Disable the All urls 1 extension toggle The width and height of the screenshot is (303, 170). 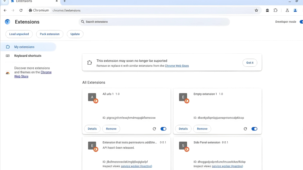tap(163, 129)
